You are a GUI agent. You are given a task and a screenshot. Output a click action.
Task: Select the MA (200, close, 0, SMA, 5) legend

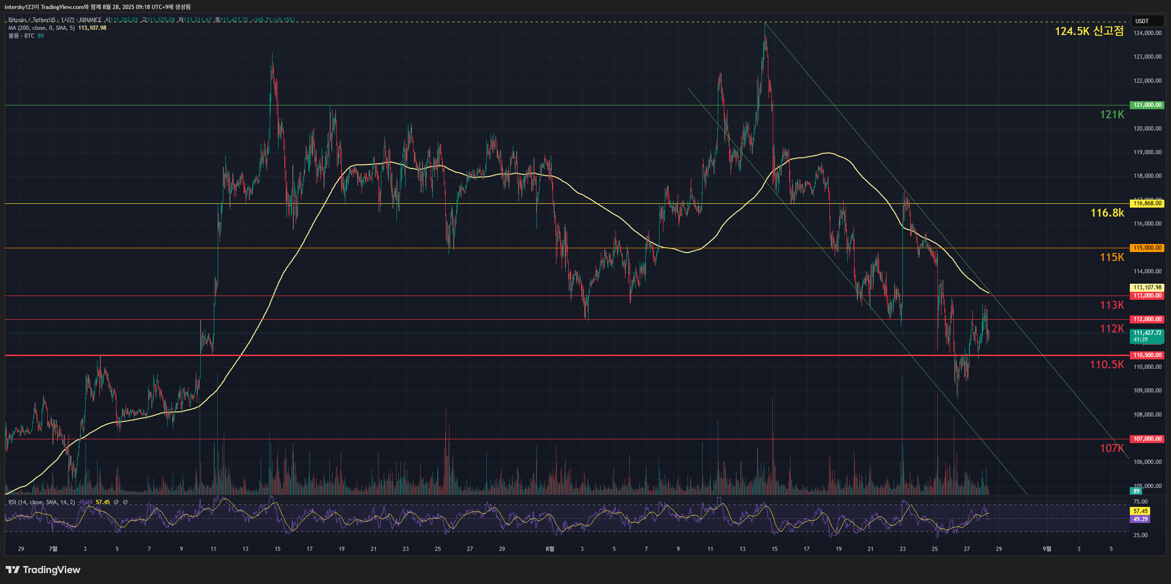coord(42,28)
